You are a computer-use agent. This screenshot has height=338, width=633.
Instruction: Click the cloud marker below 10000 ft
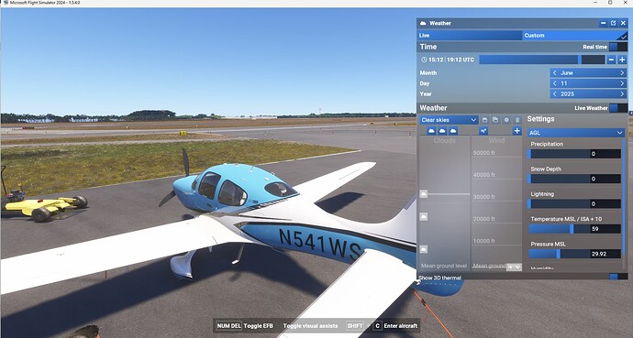pos(424,249)
